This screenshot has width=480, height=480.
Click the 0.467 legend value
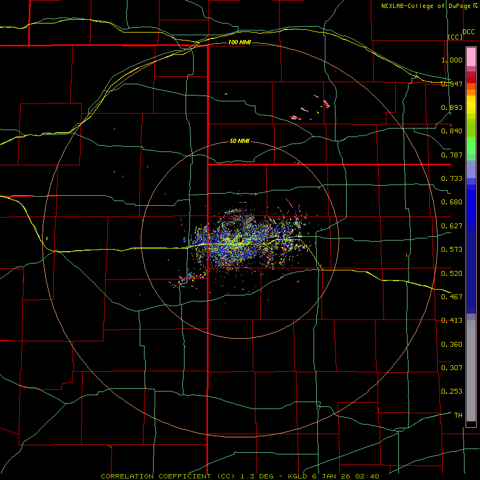pyautogui.click(x=452, y=297)
